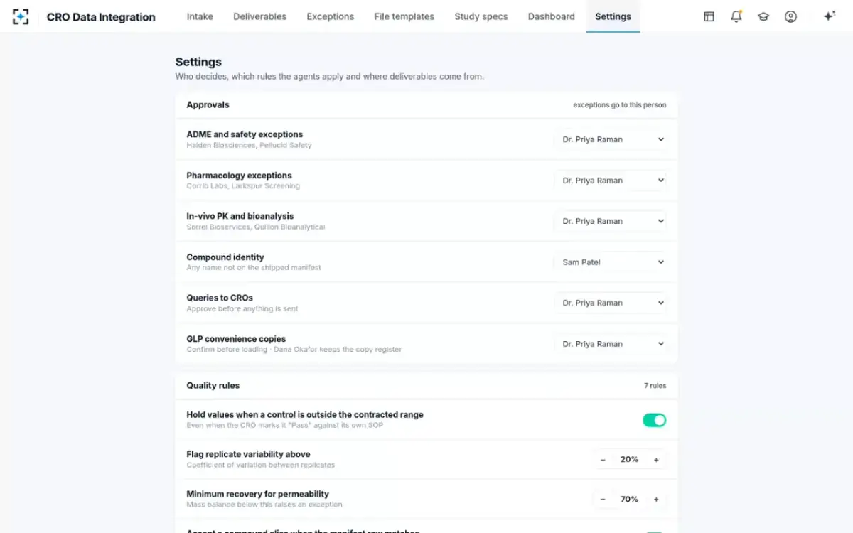Click the 7 rules count text

pos(655,386)
